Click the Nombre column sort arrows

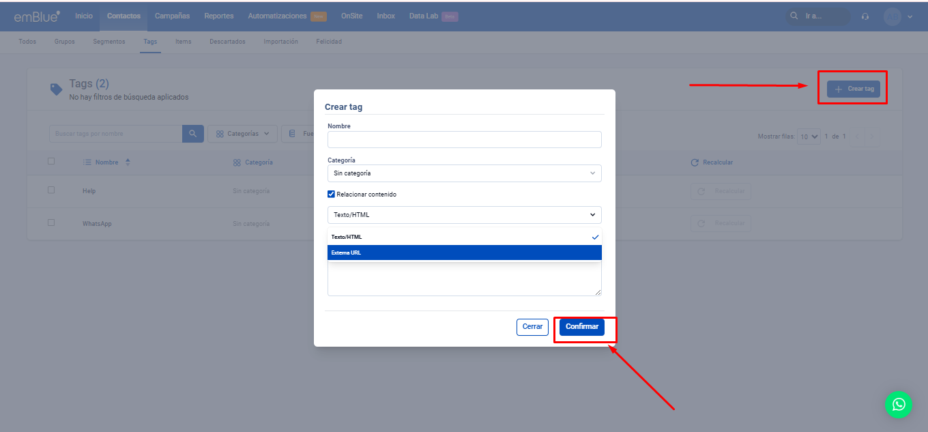pyautogui.click(x=128, y=162)
